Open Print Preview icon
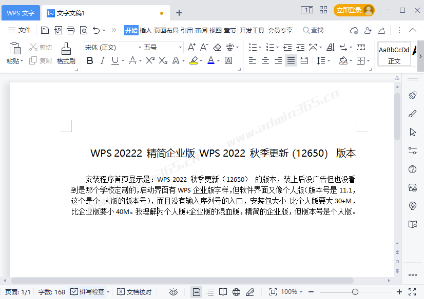Image resolution: width=424 pixels, height=299 pixels. click(x=84, y=30)
